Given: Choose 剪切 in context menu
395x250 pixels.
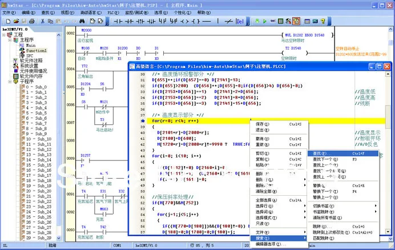Looking at the screenshot, I should coord(279,154).
